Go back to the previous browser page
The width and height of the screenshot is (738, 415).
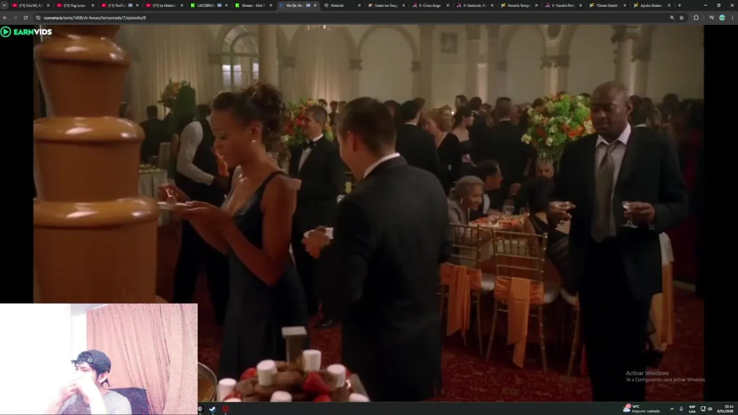pos(5,18)
